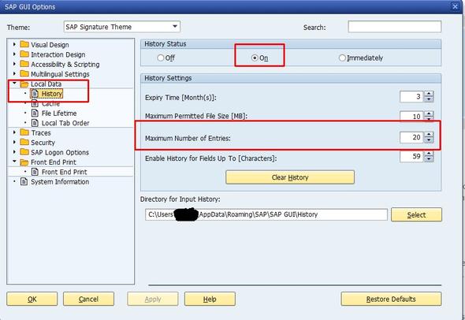Click the Interaction Design folder icon

pos(24,54)
